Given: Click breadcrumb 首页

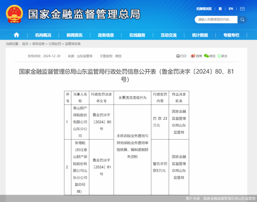Looking at the screenshot, I should click(x=25, y=44).
